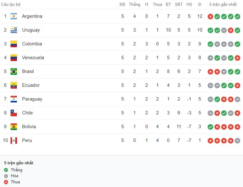Click the Argentina flag icon
The width and height of the screenshot is (243, 187).
(x=14, y=16)
